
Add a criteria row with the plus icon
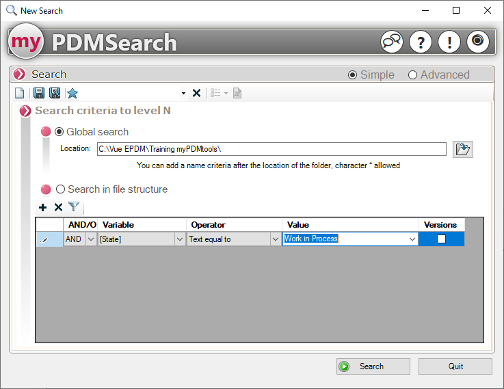(43, 207)
